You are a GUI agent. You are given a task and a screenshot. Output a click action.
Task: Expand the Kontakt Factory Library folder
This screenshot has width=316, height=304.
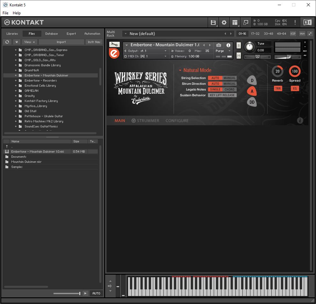(16, 101)
